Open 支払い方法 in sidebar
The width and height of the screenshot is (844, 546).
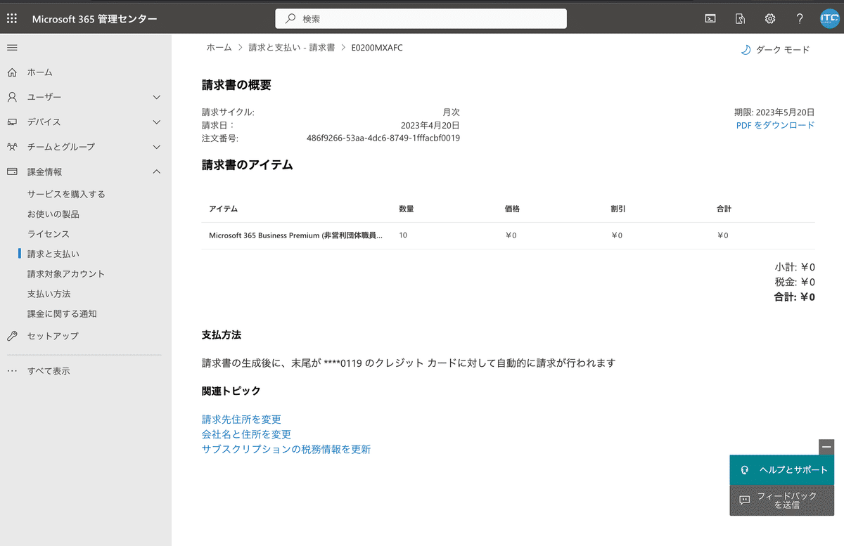49,294
